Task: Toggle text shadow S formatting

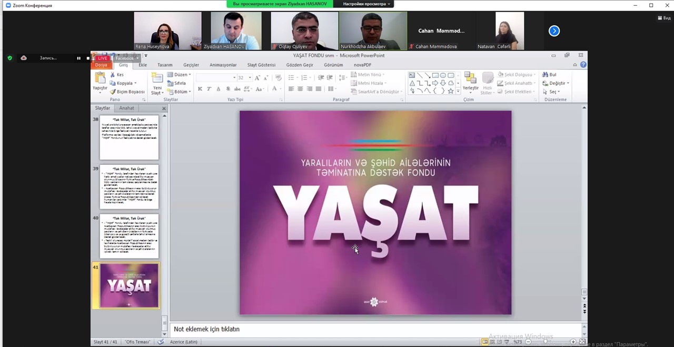Action: coord(228,89)
